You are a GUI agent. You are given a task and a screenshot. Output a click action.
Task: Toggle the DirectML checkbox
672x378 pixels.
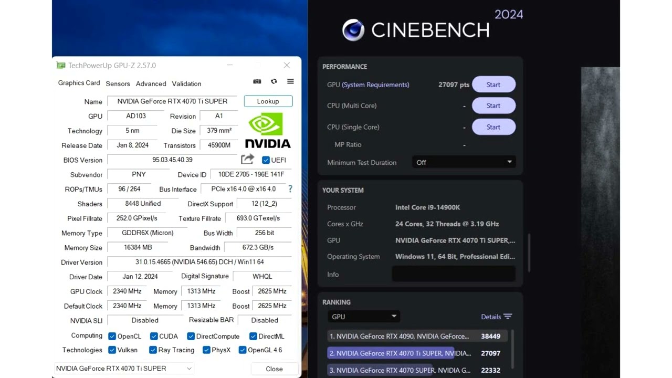pos(253,336)
